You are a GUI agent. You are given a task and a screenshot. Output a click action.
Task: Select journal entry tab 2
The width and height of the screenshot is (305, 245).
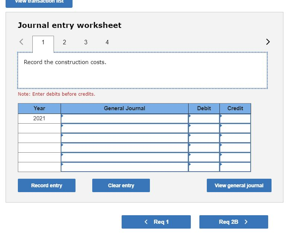point(64,42)
